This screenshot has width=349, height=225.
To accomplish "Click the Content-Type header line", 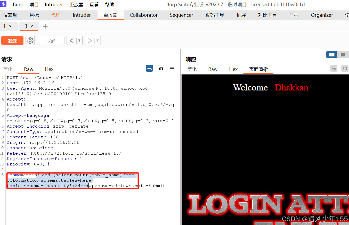I will (x=72, y=132).
